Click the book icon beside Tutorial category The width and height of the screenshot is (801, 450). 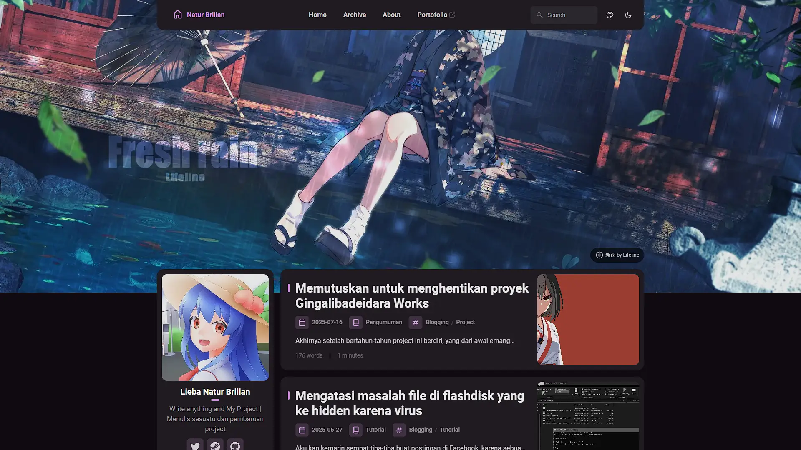pos(356,430)
